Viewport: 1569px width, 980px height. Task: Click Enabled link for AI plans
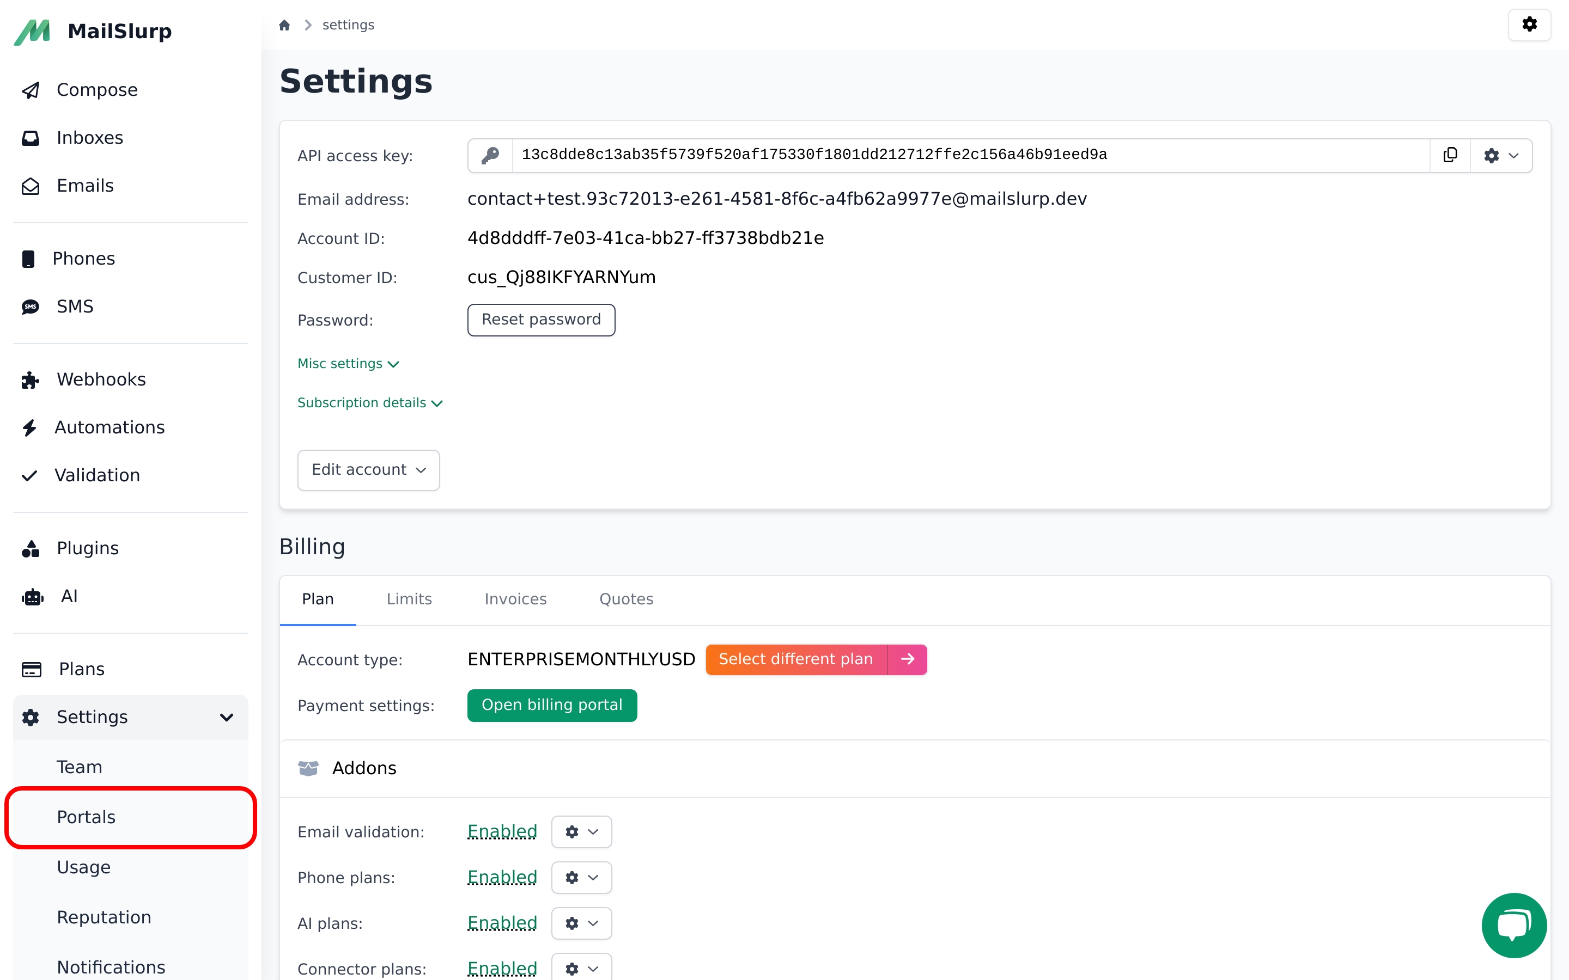click(502, 923)
